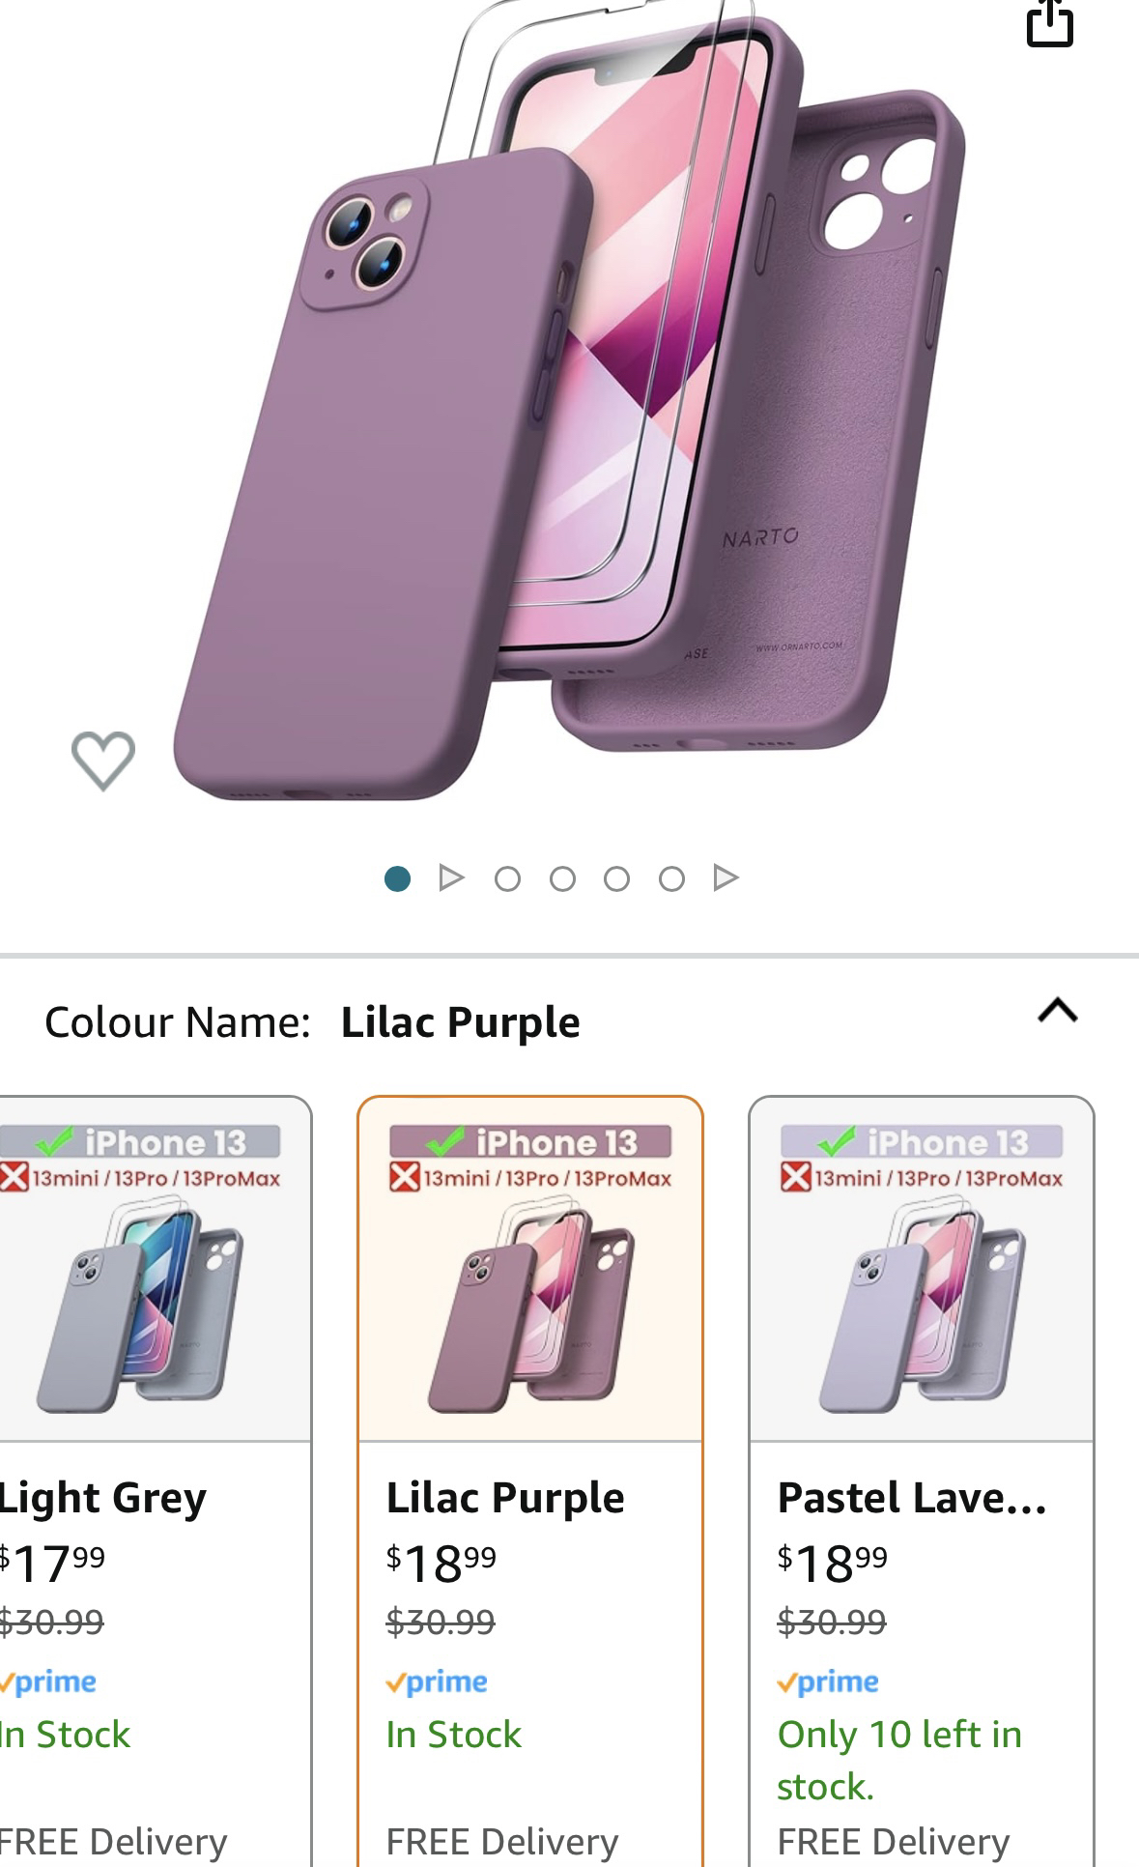Collapse the Colour Name section
The height and width of the screenshot is (1867, 1139).
[x=1057, y=1011]
